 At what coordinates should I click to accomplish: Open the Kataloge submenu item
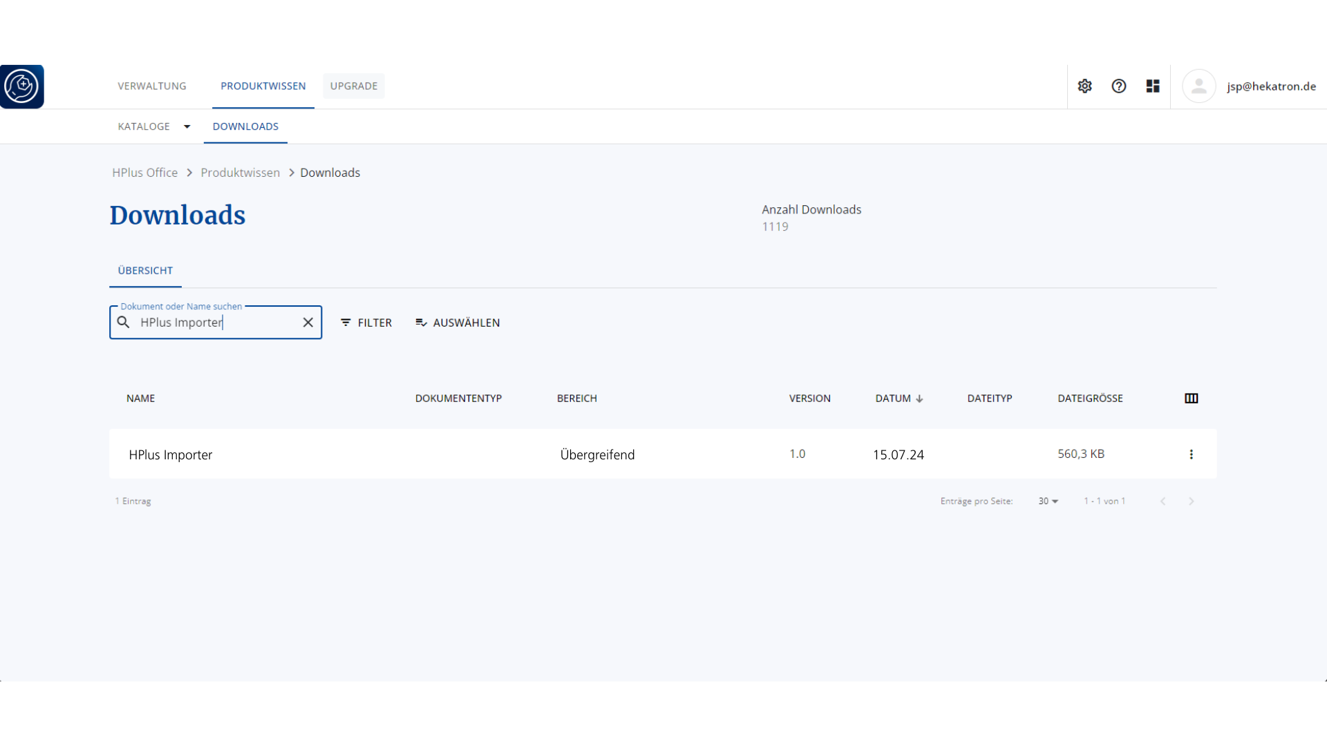click(144, 126)
